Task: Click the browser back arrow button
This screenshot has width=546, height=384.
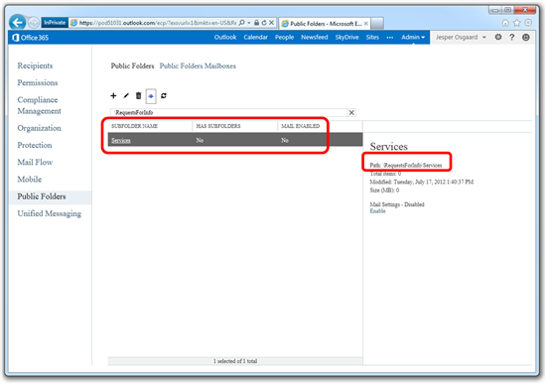Action: pos(18,23)
